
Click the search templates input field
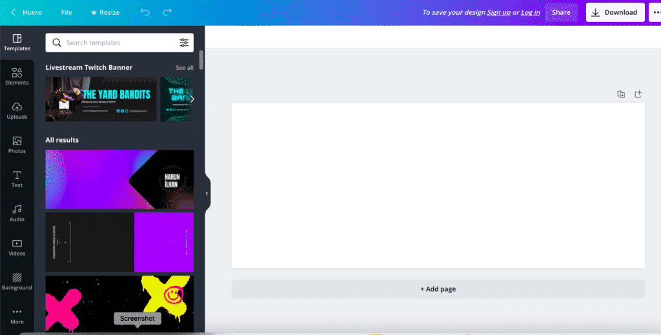(x=119, y=43)
